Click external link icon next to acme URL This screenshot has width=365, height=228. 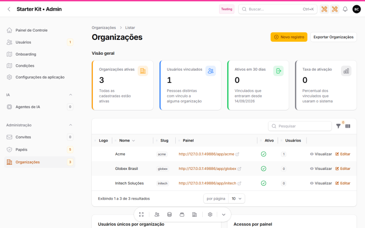point(237,154)
